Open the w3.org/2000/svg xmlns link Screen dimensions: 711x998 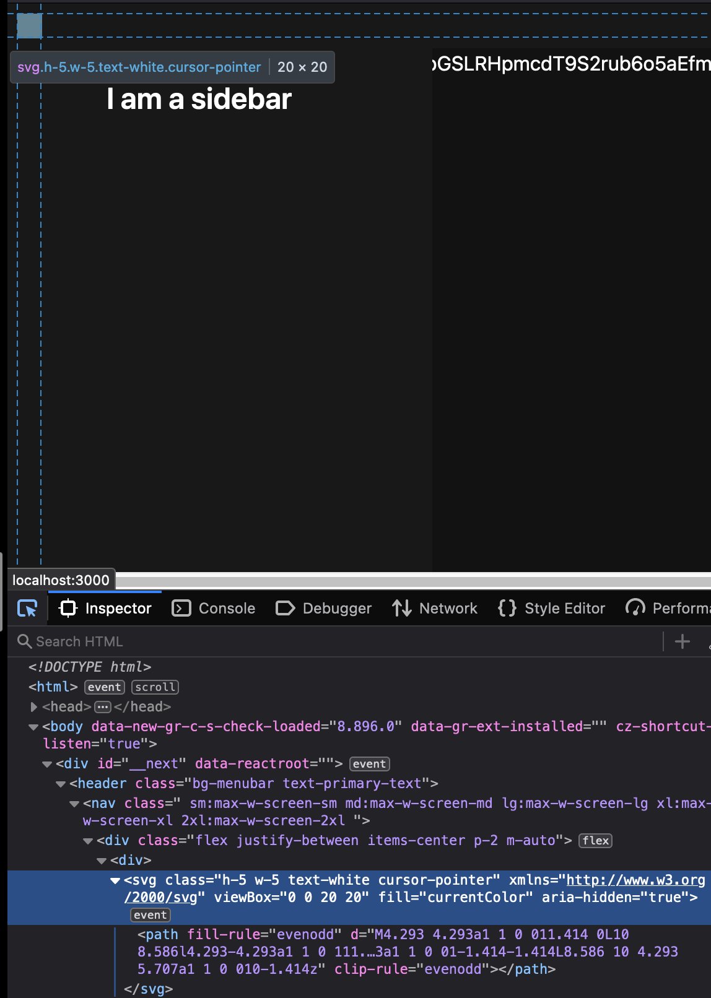tap(635, 880)
